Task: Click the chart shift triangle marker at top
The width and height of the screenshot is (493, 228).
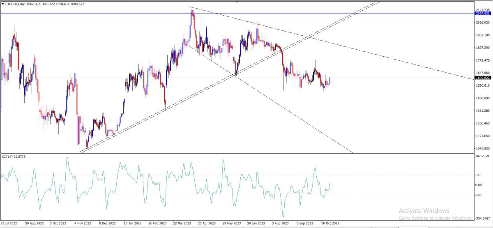Action: coord(237,2)
